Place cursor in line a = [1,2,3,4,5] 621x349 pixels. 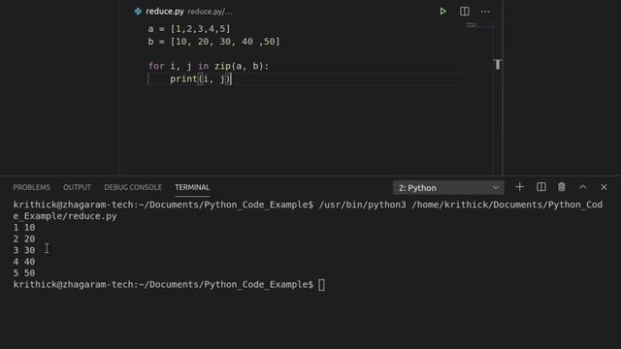point(189,29)
